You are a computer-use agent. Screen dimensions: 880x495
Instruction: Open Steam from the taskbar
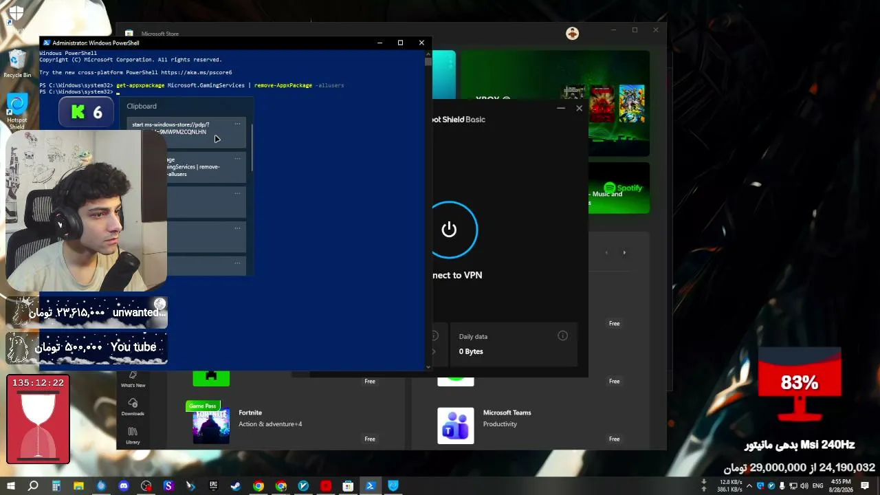point(236,486)
